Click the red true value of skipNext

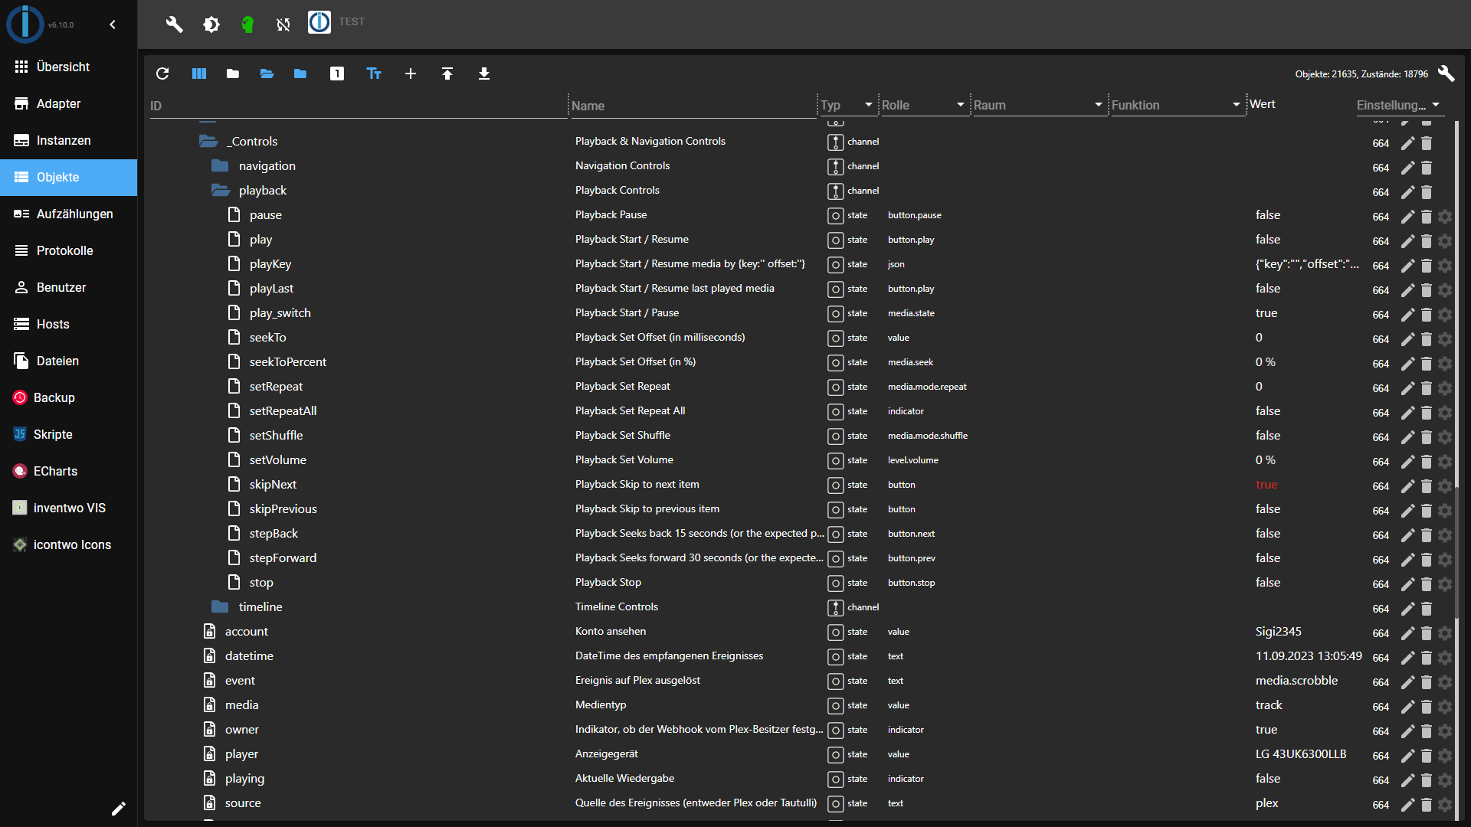[1266, 485]
